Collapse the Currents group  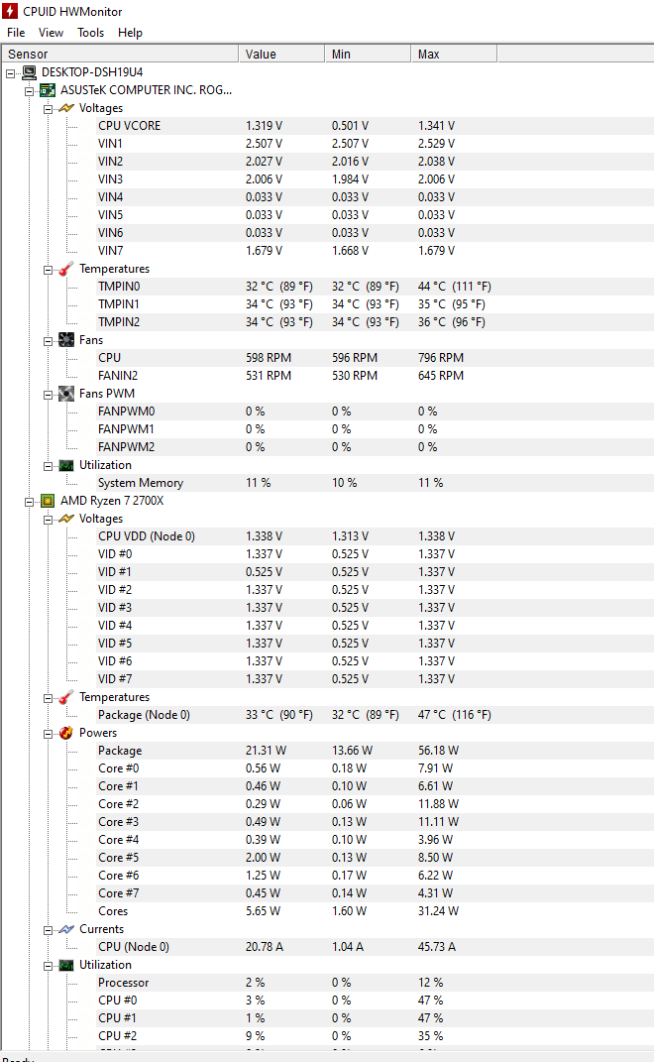tap(49, 930)
